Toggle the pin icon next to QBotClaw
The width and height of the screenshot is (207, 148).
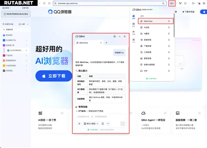coord(169,21)
